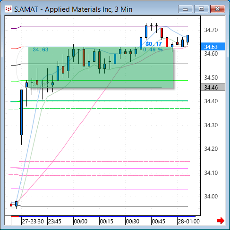Click the red scroll-right arrow
This screenshot has width=230, height=230.
(x=221, y=221)
